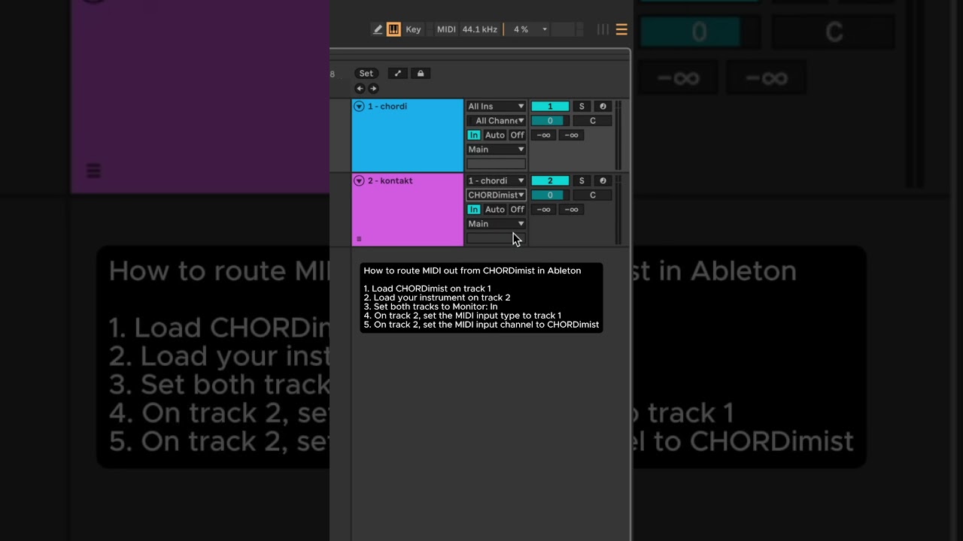
Task: Set track 1 - chordi monitor to Auto
Action: (x=495, y=135)
